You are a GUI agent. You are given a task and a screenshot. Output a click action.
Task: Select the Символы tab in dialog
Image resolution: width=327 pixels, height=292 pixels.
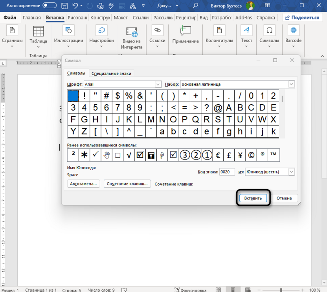point(76,73)
